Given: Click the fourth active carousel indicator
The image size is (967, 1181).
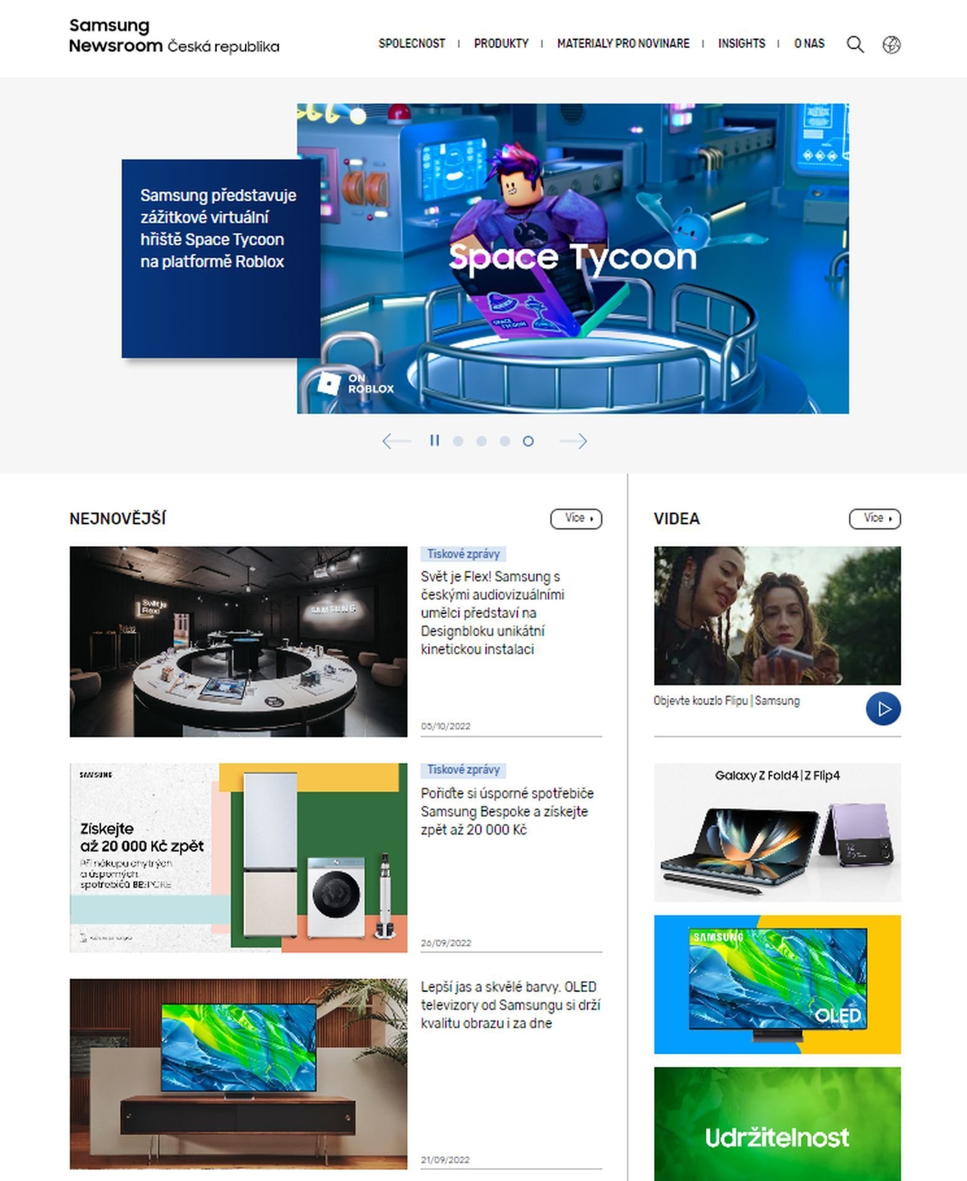Looking at the screenshot, I should coord(528,441).
